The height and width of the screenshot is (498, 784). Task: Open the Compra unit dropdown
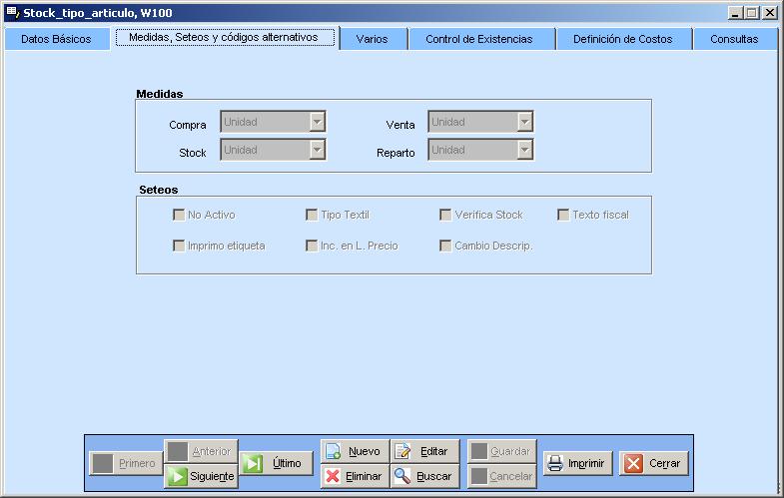317,122
